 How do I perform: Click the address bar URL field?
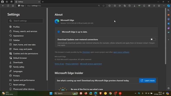click(x=61, y=6)
